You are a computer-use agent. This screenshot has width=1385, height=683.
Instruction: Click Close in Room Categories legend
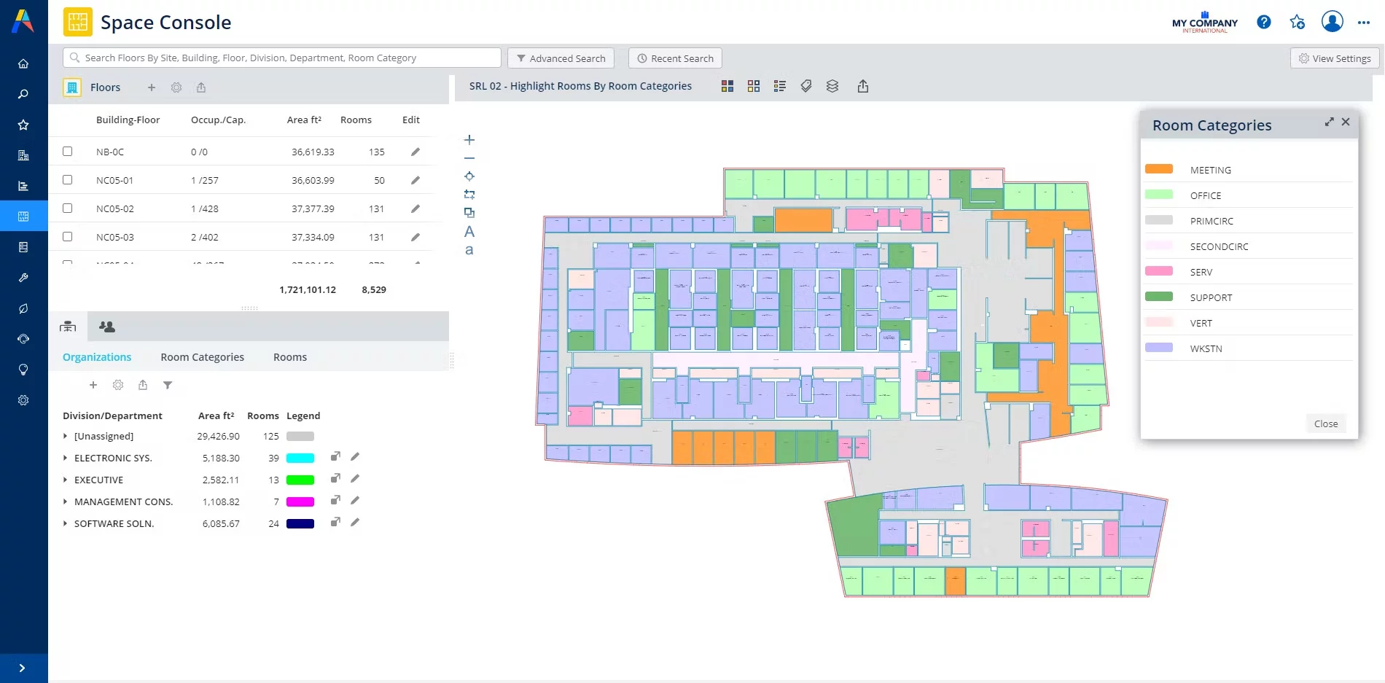point(1326,424)
